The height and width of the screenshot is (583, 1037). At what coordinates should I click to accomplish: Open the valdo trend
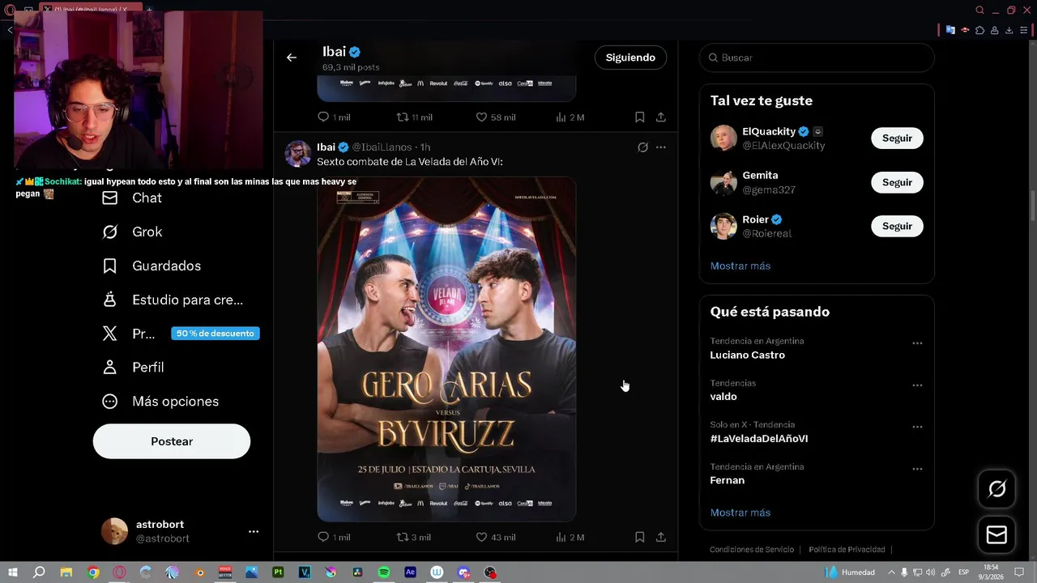pos(723,397)
